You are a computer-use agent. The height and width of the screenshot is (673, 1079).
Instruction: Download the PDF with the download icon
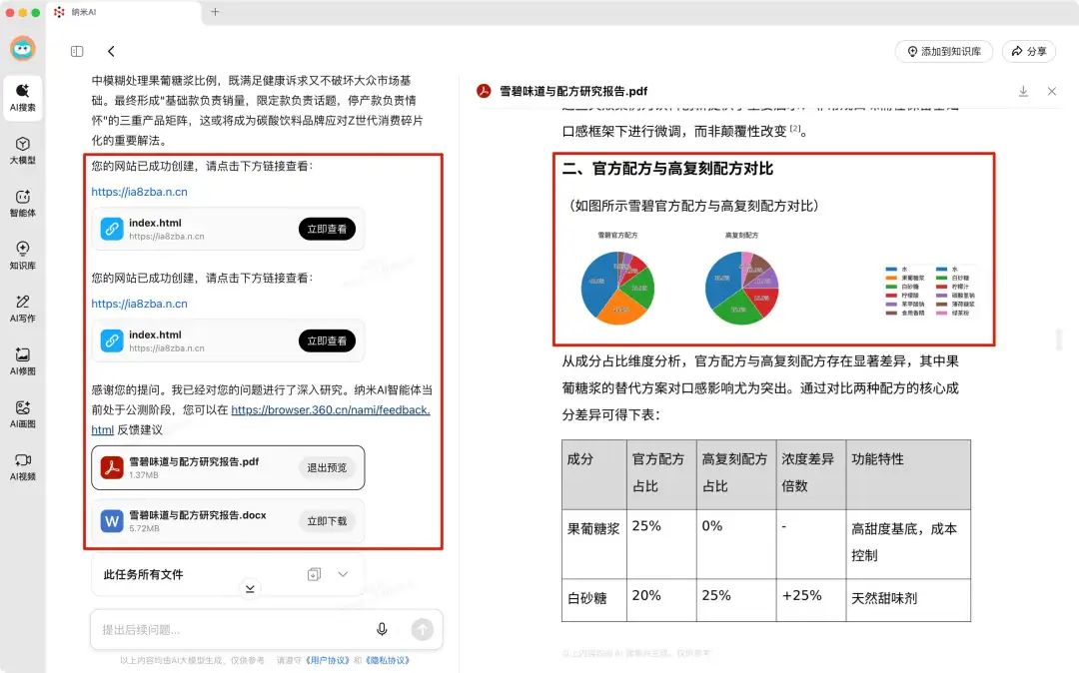pyautogui.click(x=1023, y=91)
